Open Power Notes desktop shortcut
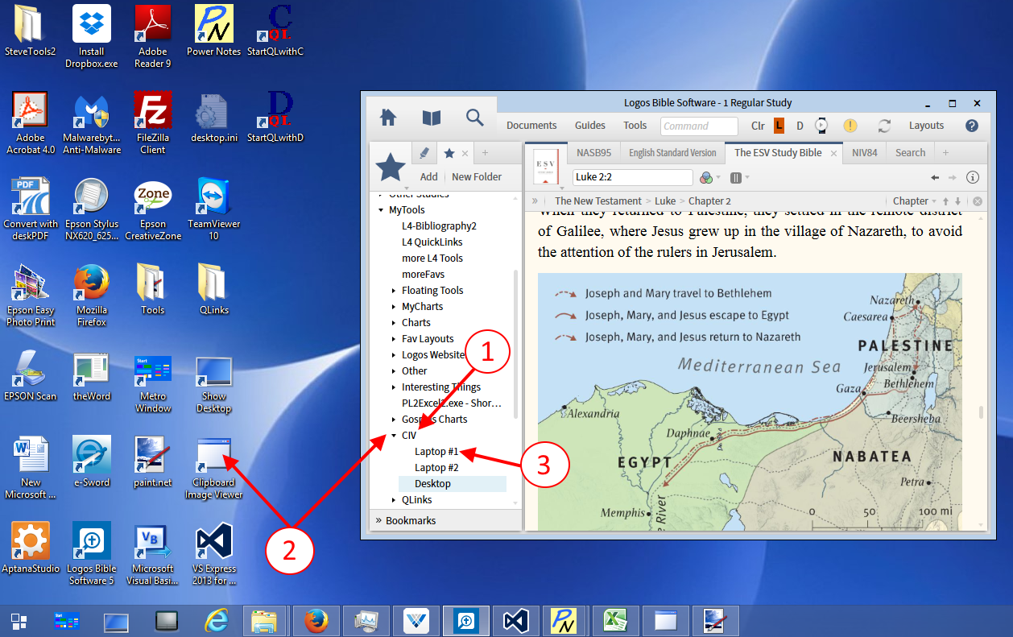Viewport: 1013px width, 637px height. click(x=214, y=31)
